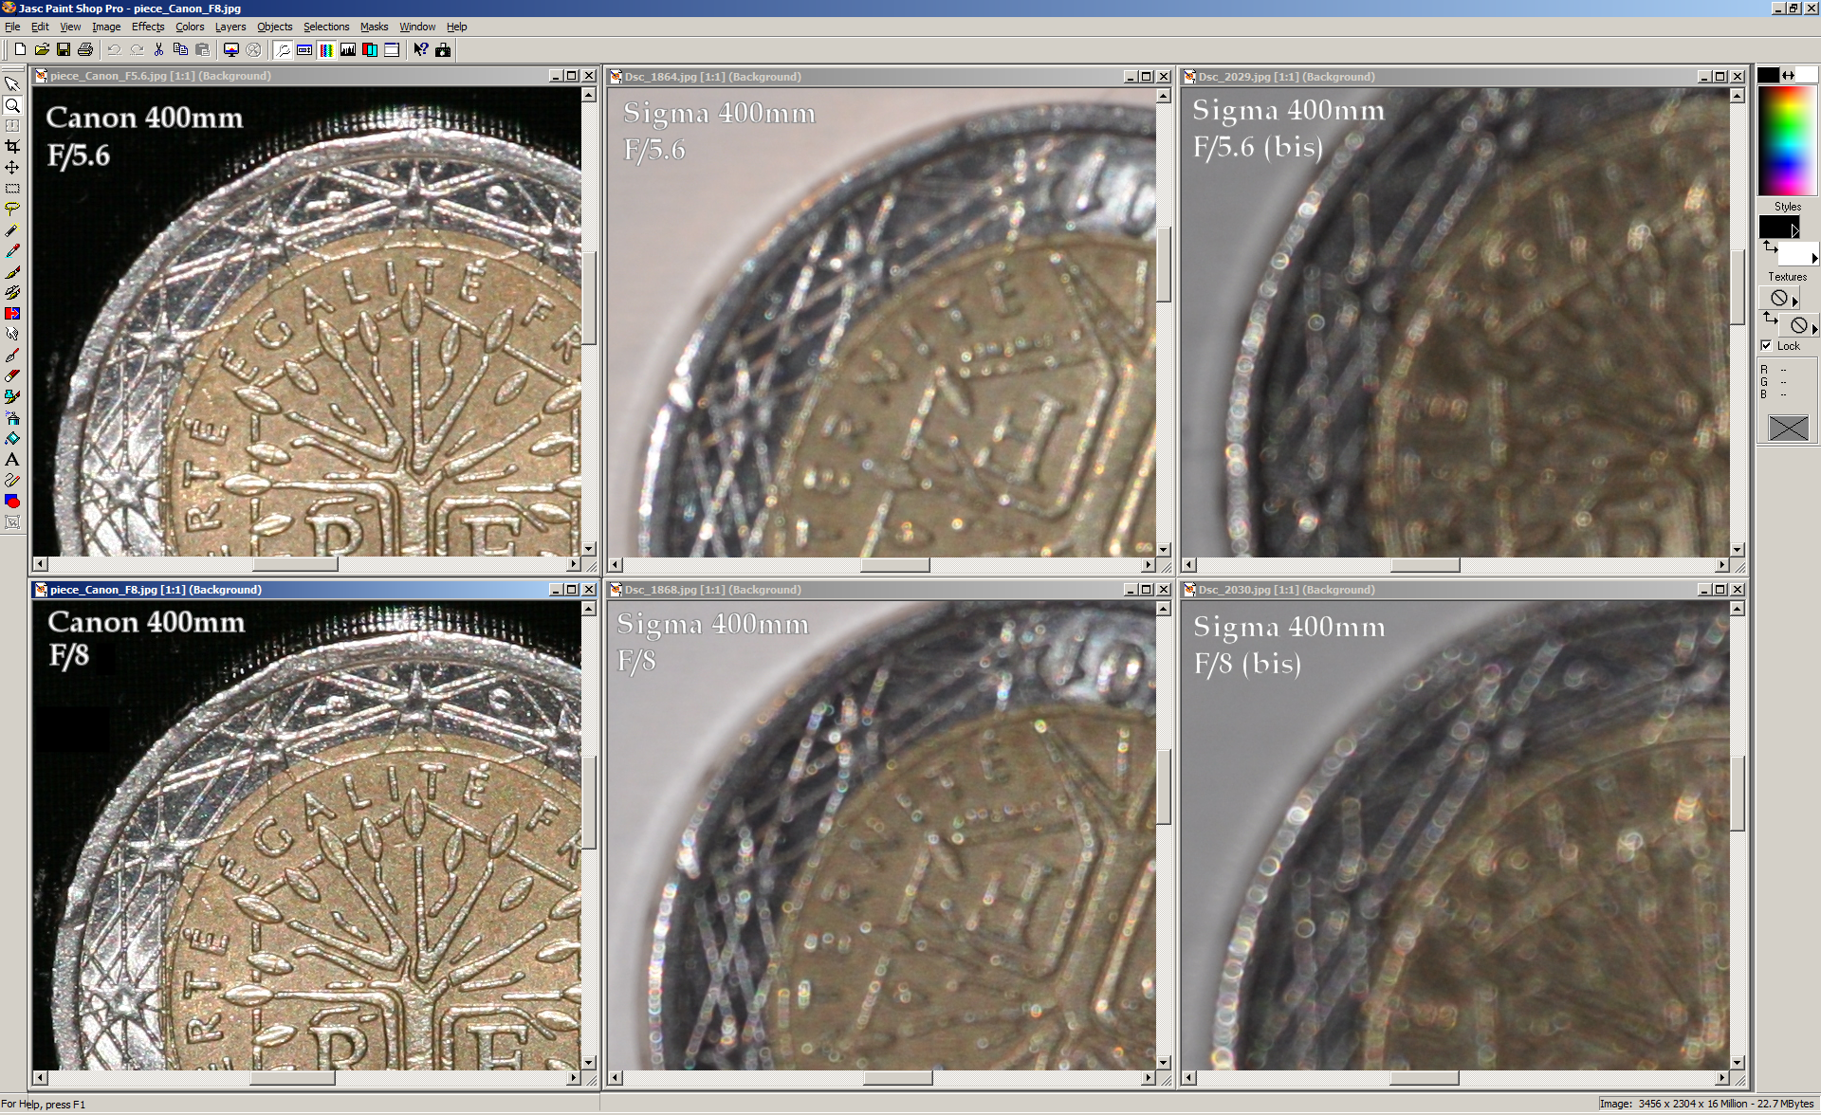Swap foreground and background styles arrow

point(1770,247)
